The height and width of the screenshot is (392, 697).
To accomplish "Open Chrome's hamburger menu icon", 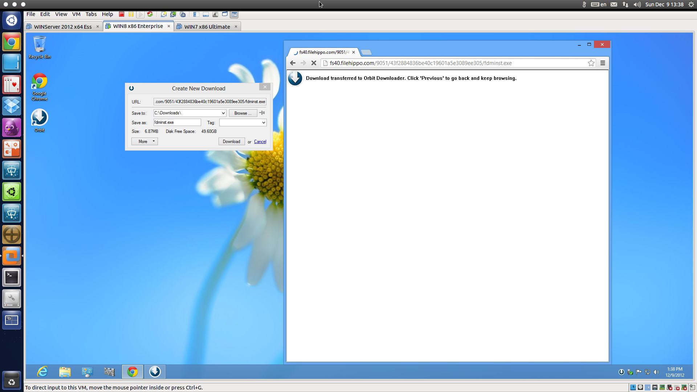I will (603, 63).
